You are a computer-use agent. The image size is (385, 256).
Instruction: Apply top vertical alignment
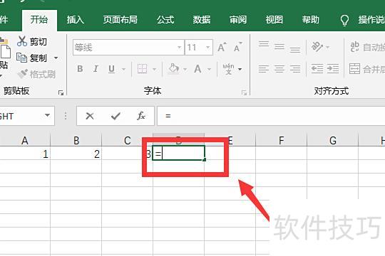click(x=264, y=44)
